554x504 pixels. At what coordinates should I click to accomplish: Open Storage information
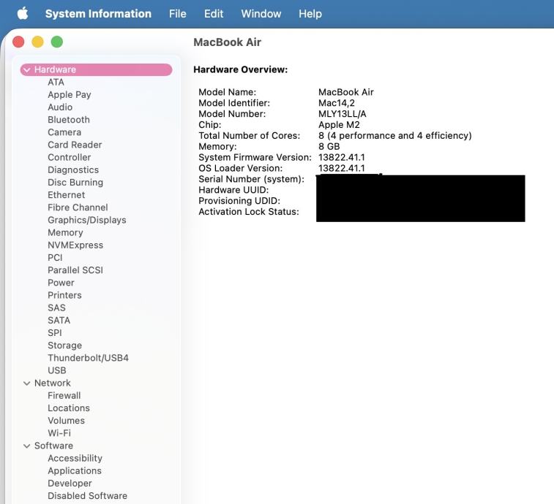[64, 345]
